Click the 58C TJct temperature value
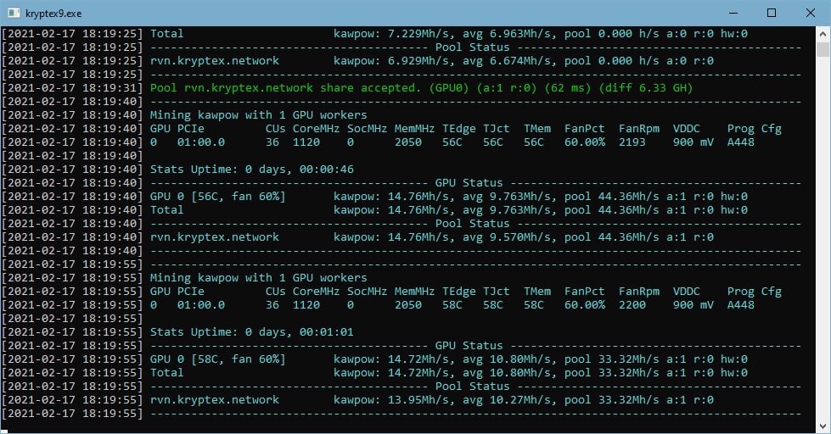831x434 pixels. click(493, 305)
